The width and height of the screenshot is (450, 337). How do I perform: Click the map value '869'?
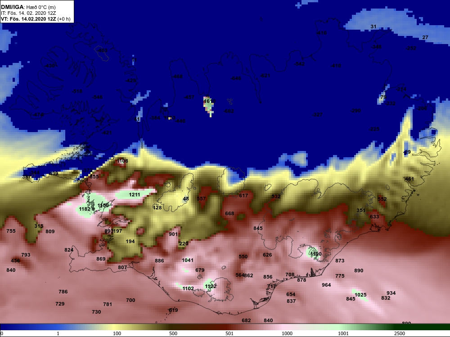tap(101, 259)
